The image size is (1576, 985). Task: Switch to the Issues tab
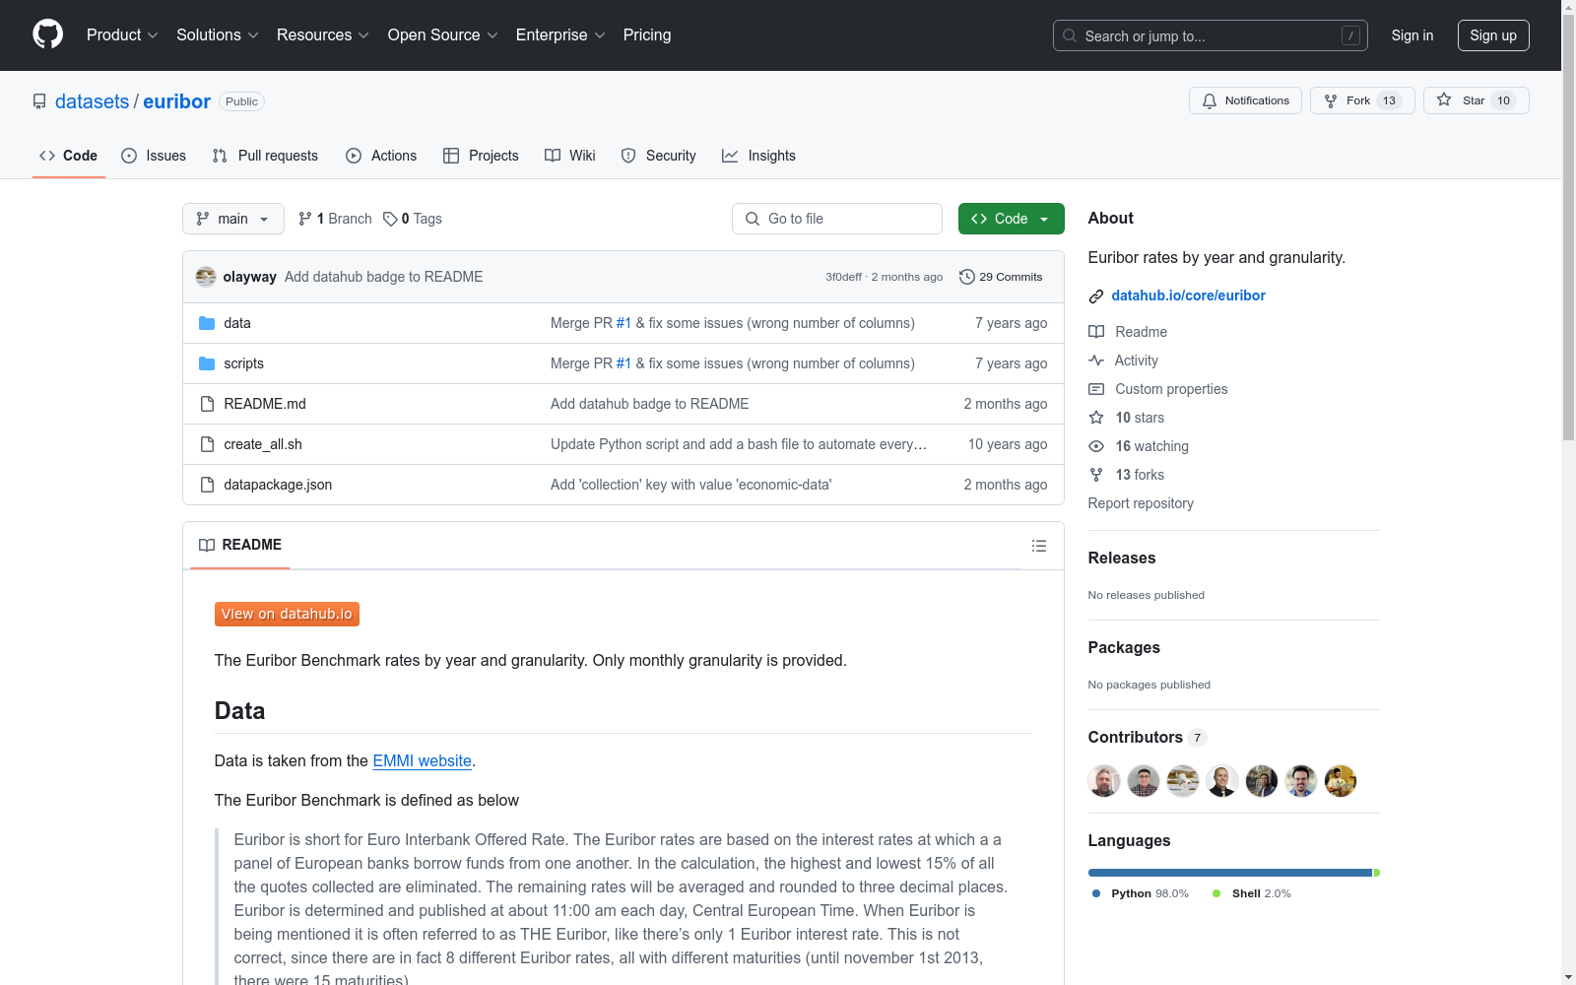[x=154, y=156]
